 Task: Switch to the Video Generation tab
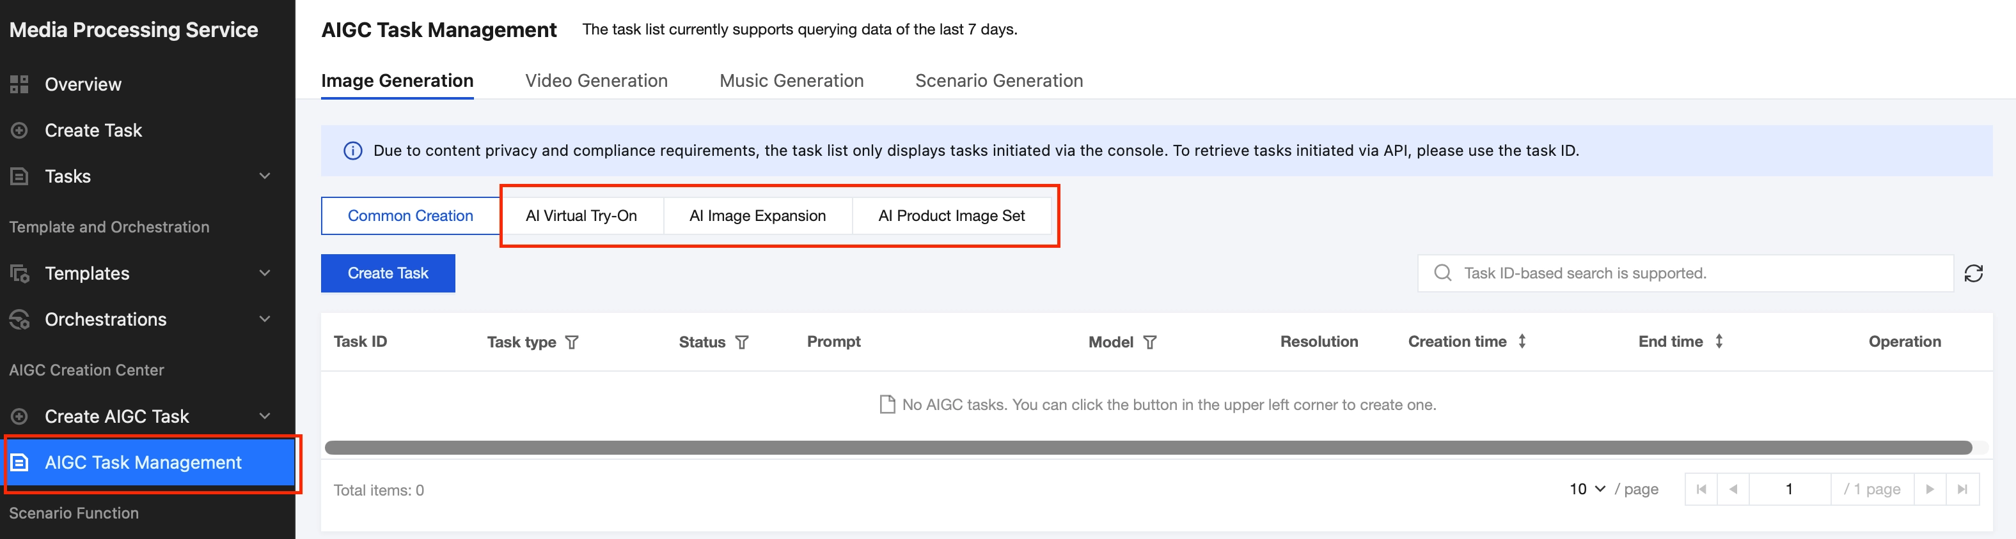(596, 80)
